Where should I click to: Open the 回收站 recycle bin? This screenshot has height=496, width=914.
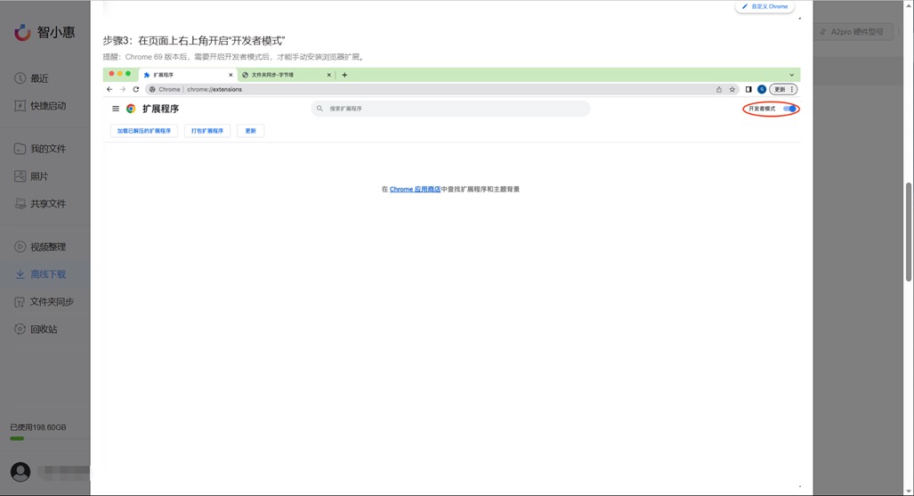[x=43, y=329]
